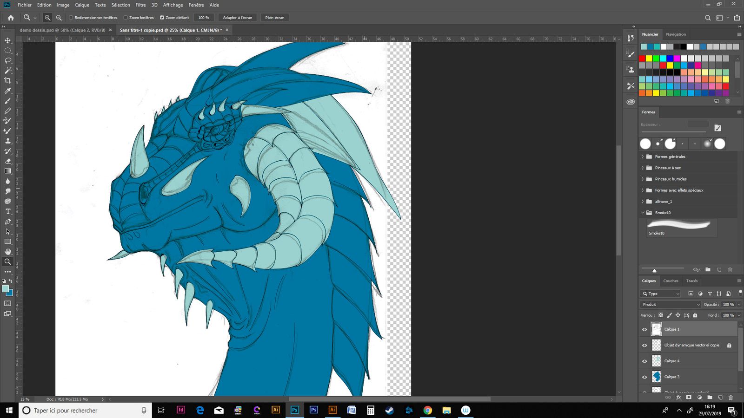Enable Redimensionner fenêtres checkbox
The height and width of the screenshot is (418, 744).
[x=71, y=18]
